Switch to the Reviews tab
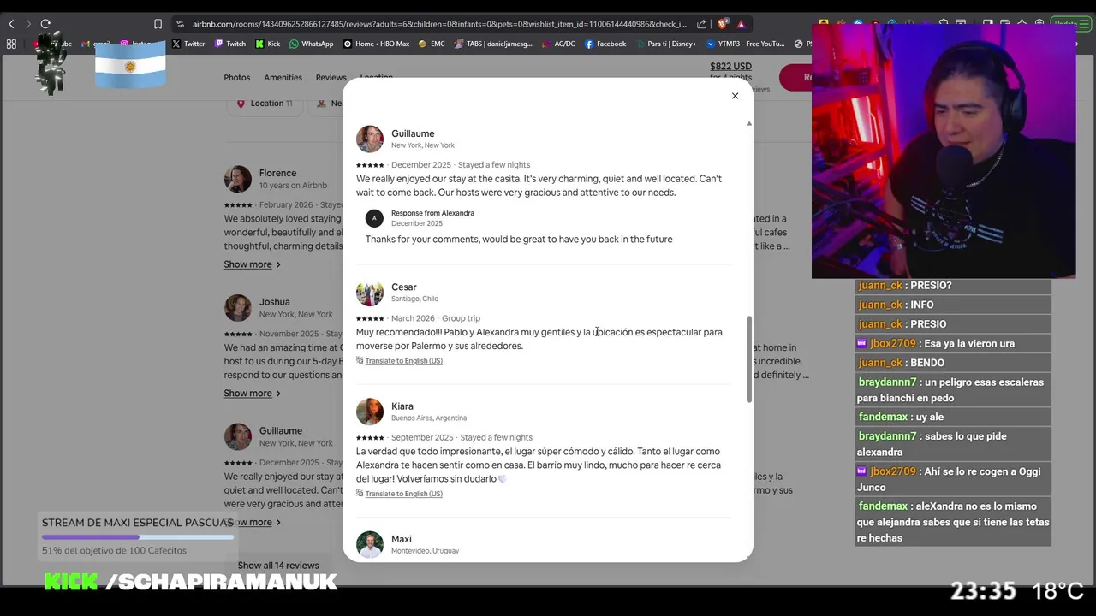The height and width of the screenshot is (616, 1096). 331,78
